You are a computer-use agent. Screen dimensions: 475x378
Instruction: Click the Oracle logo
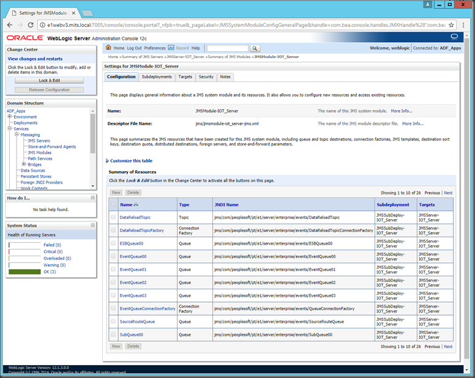pyautogui.click(x=25, y=38)
